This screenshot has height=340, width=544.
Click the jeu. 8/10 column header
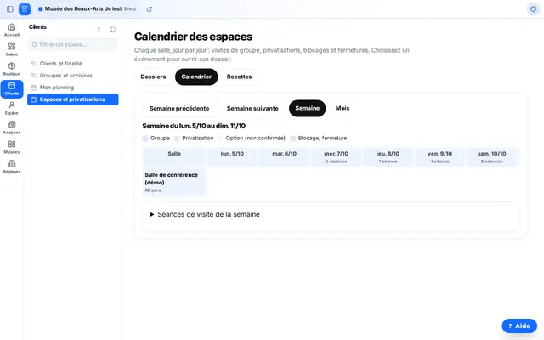coord(388,157)
